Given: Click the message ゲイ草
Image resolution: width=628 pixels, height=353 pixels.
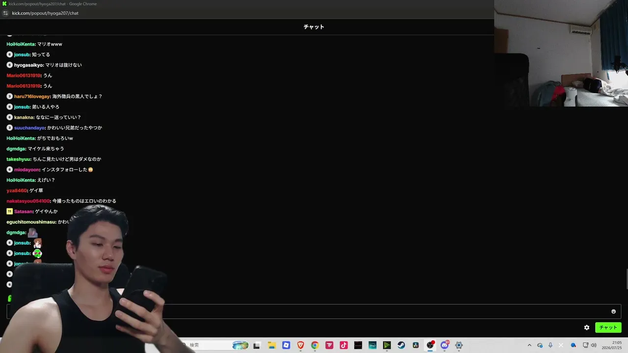Looking at the screenshot, I should (x=36, y=191).
